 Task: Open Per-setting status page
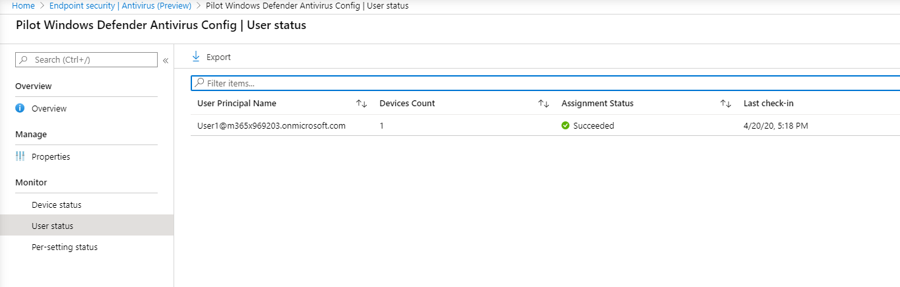click(65, 247)
